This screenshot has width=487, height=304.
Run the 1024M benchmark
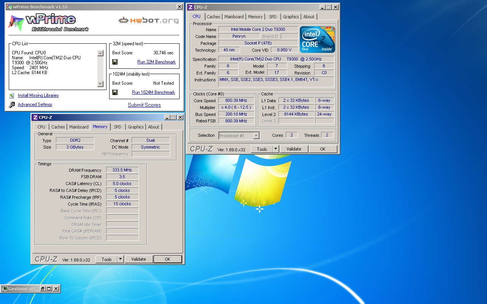[153, 92]
